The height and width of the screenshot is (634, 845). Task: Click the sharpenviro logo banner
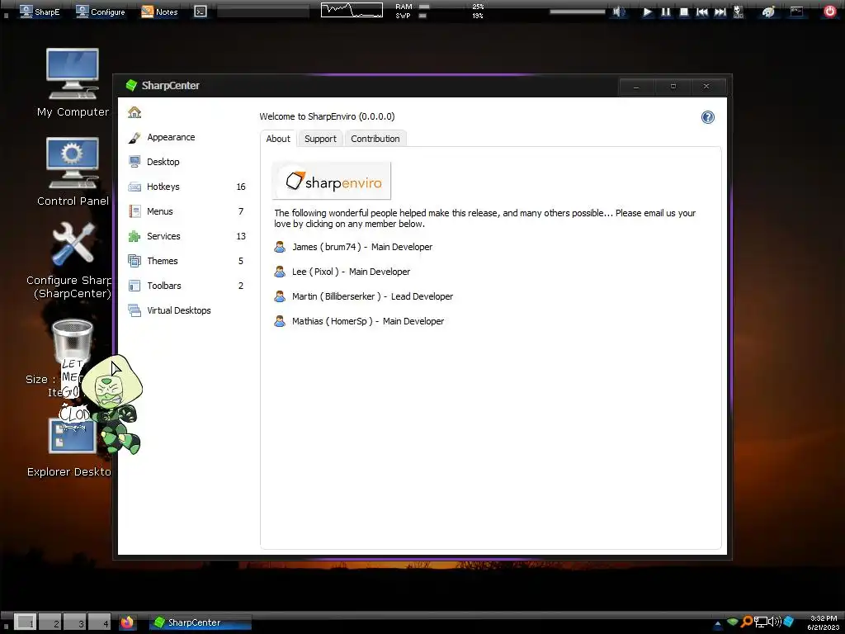point(332,181)
